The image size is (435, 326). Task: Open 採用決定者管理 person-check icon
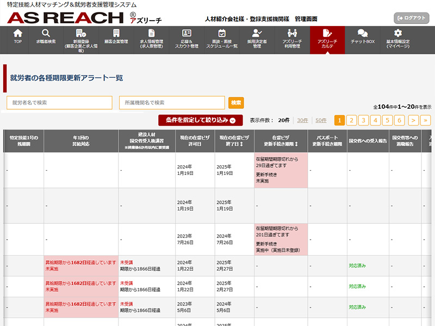pyautogui.click(x=257, y=33)
